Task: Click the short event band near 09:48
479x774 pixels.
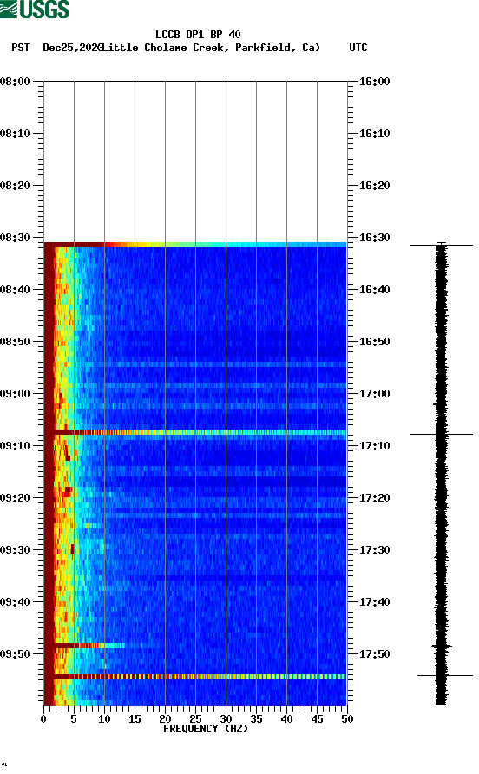Action: (84, 646)
